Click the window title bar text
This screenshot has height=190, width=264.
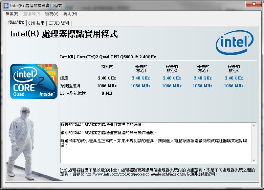click(x=36, y=6)
